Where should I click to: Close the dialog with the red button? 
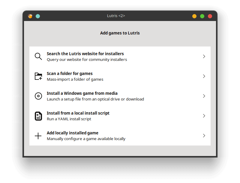pos(210,16)
